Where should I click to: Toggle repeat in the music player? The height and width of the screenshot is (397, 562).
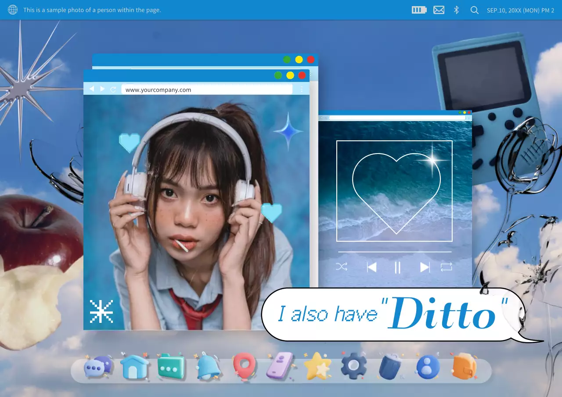(x=446, y=267)
